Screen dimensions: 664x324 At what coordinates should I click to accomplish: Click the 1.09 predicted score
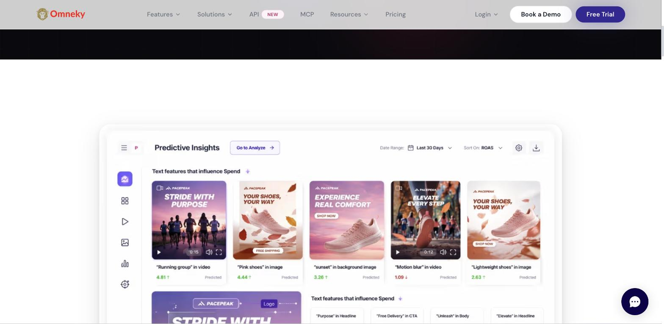[x=401, y=278]
